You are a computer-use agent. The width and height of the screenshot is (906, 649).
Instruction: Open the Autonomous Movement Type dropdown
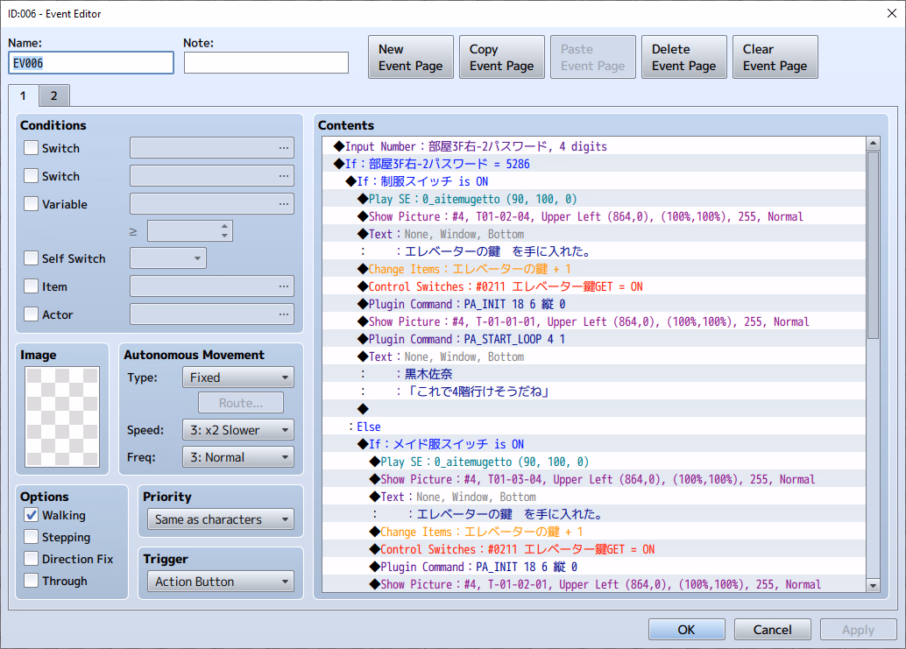[x=237, y=377]
